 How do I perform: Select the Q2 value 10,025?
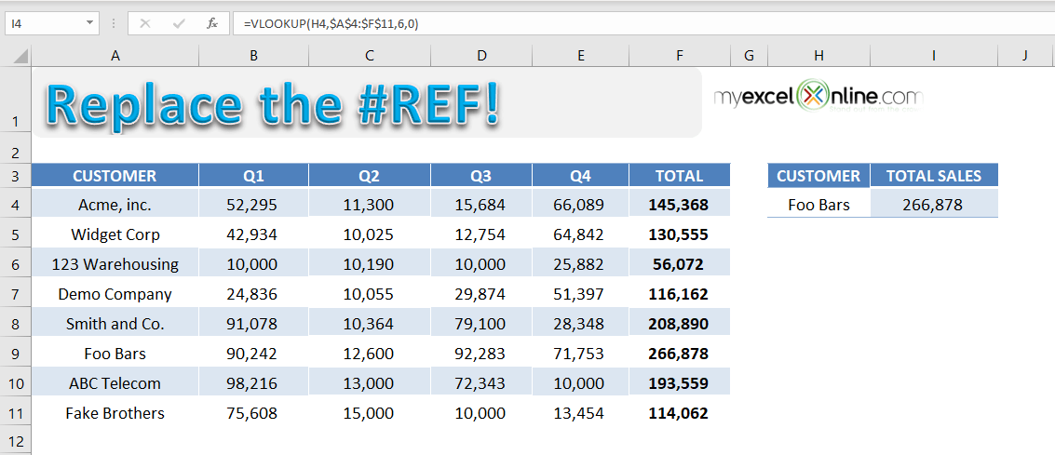pos(370,234)
